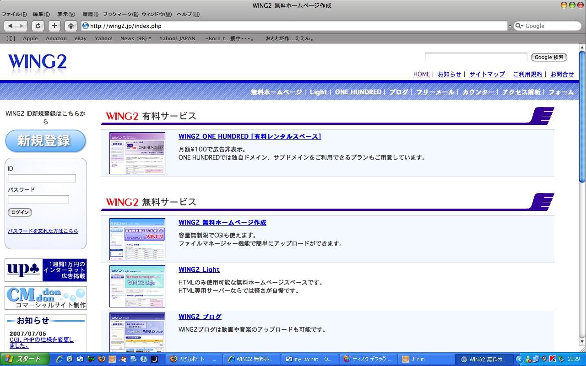The width and height of the screenshot is (586, 366).
Task: Open WING2 無料ホームページ作成 link
Action: pyautogui.click(x=222, y=223)
